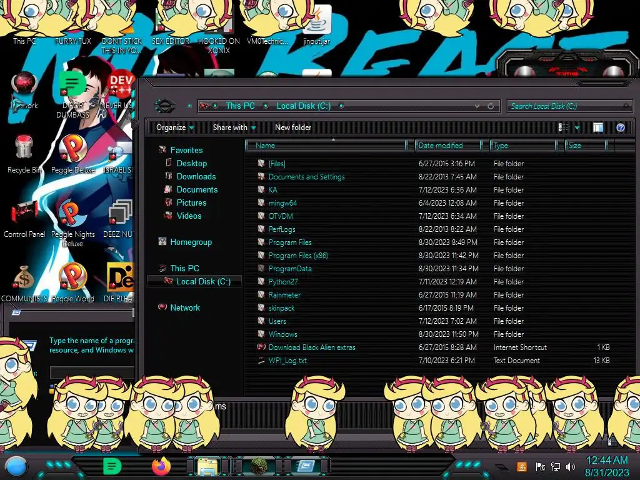Open the Share with dropdown menu

point(234,127)
